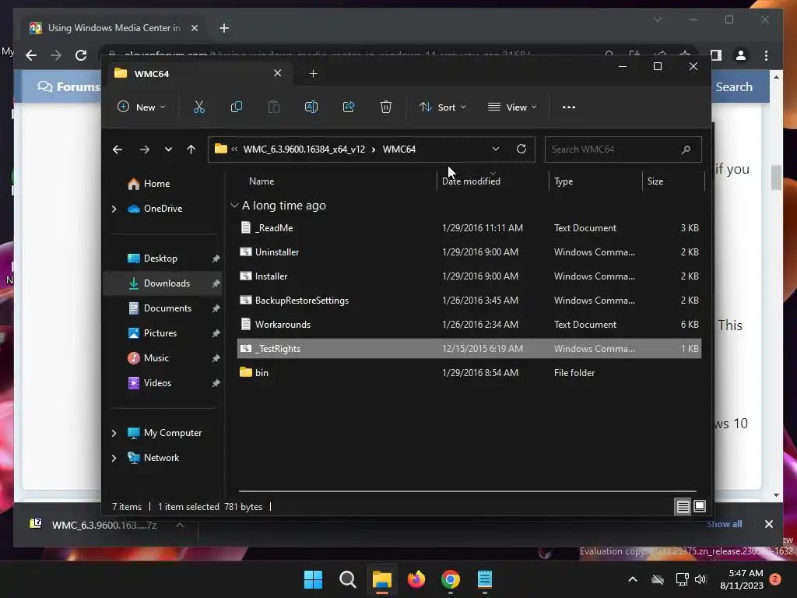
Task: Click the Copy icon in Explorer toolbar
Action: tap(237, 107)
